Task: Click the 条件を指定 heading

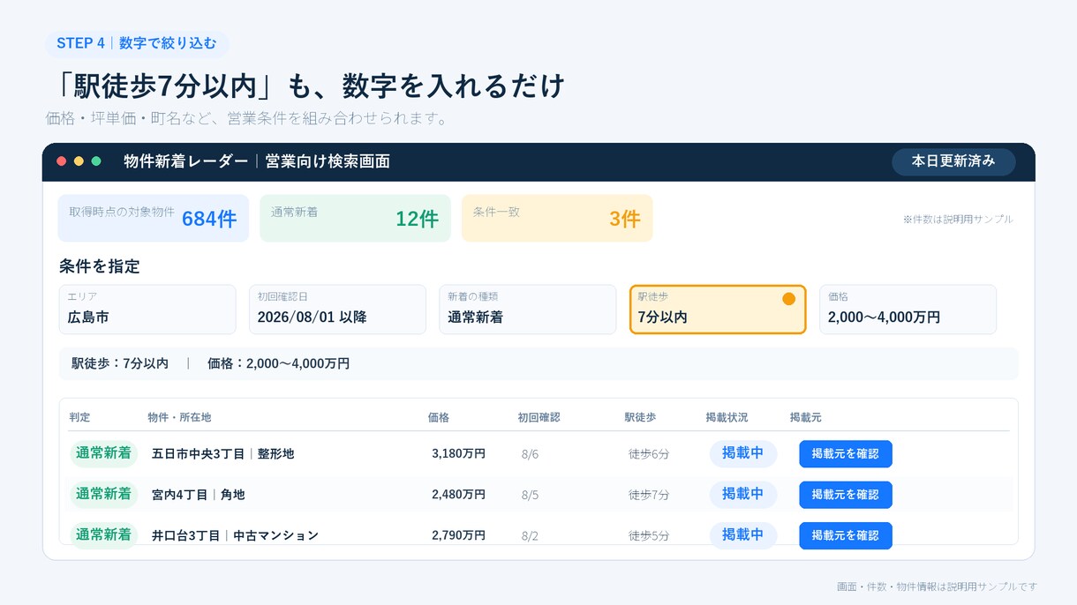Action: tap(100, 266)
